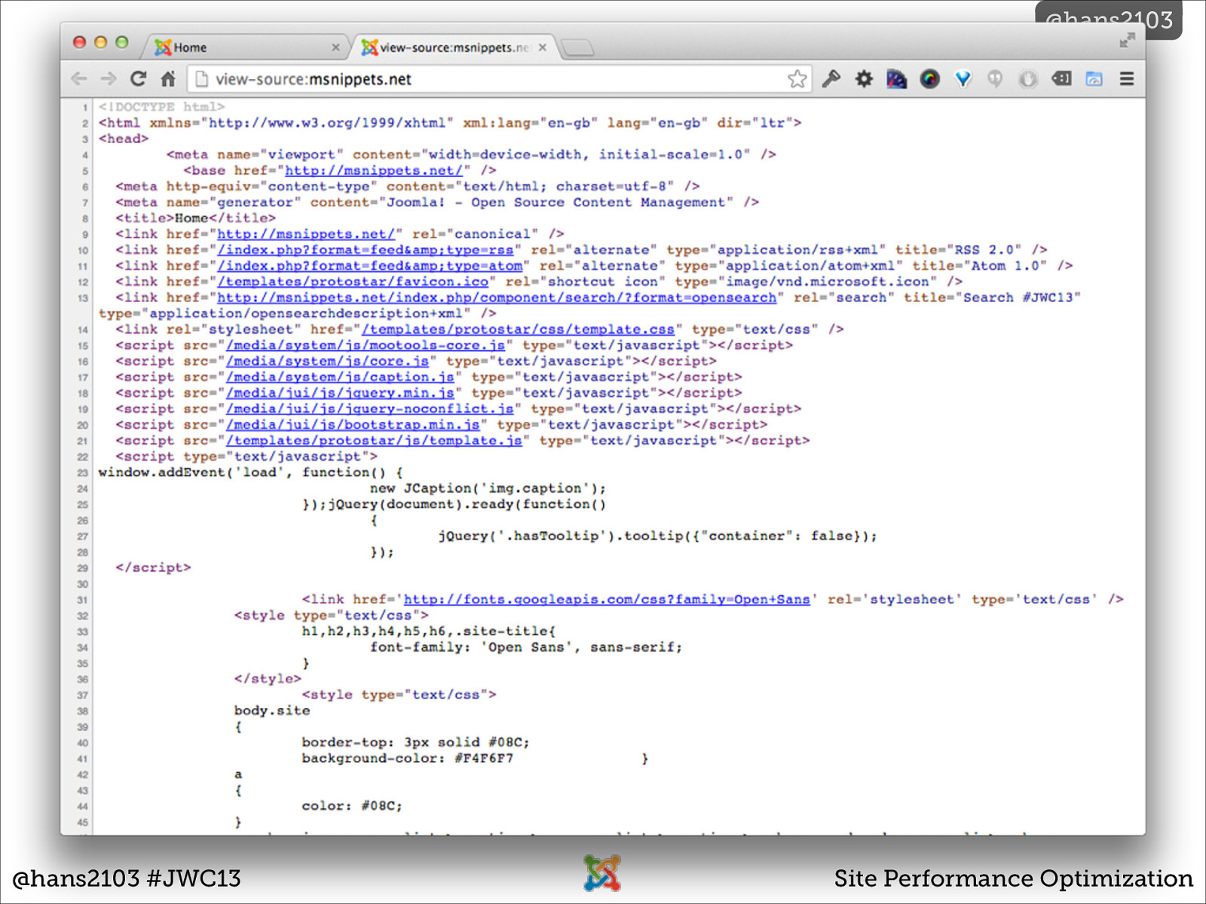This screenshot has width=1206, height=904.
Task: Select the <!DOCTYPE html> line
Action: pyautogui.click(x=161, y=107)
